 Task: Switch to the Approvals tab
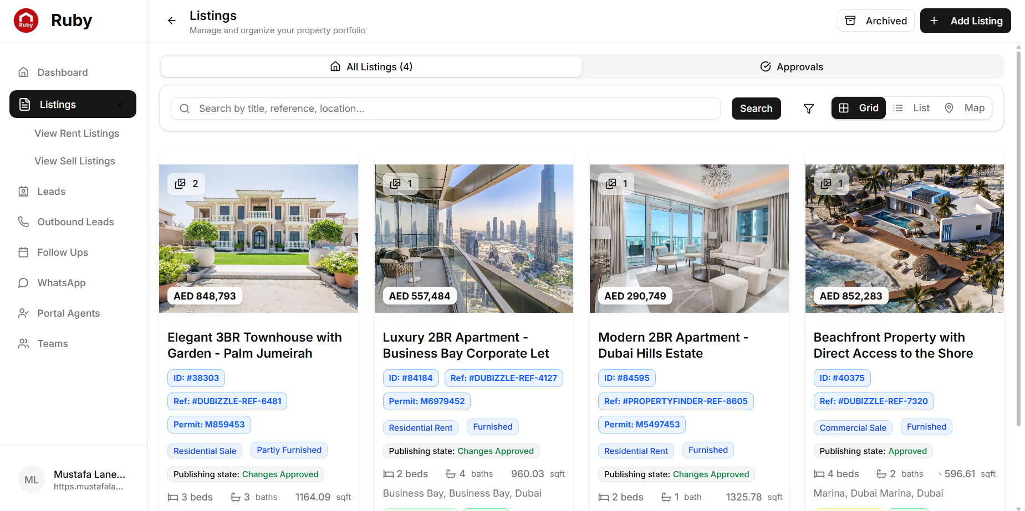(792, 66)
